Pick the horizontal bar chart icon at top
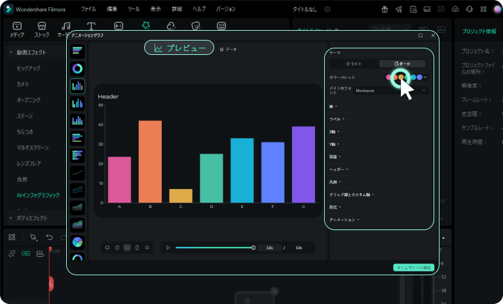This screenshot has height=304, width=503. pyautogui.click(x=77, y=50)
